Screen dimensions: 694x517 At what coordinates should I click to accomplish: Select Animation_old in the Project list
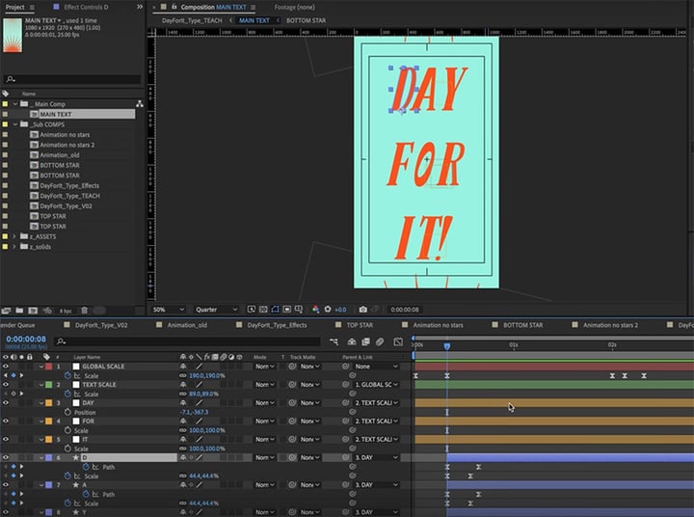tap(60, 154)
